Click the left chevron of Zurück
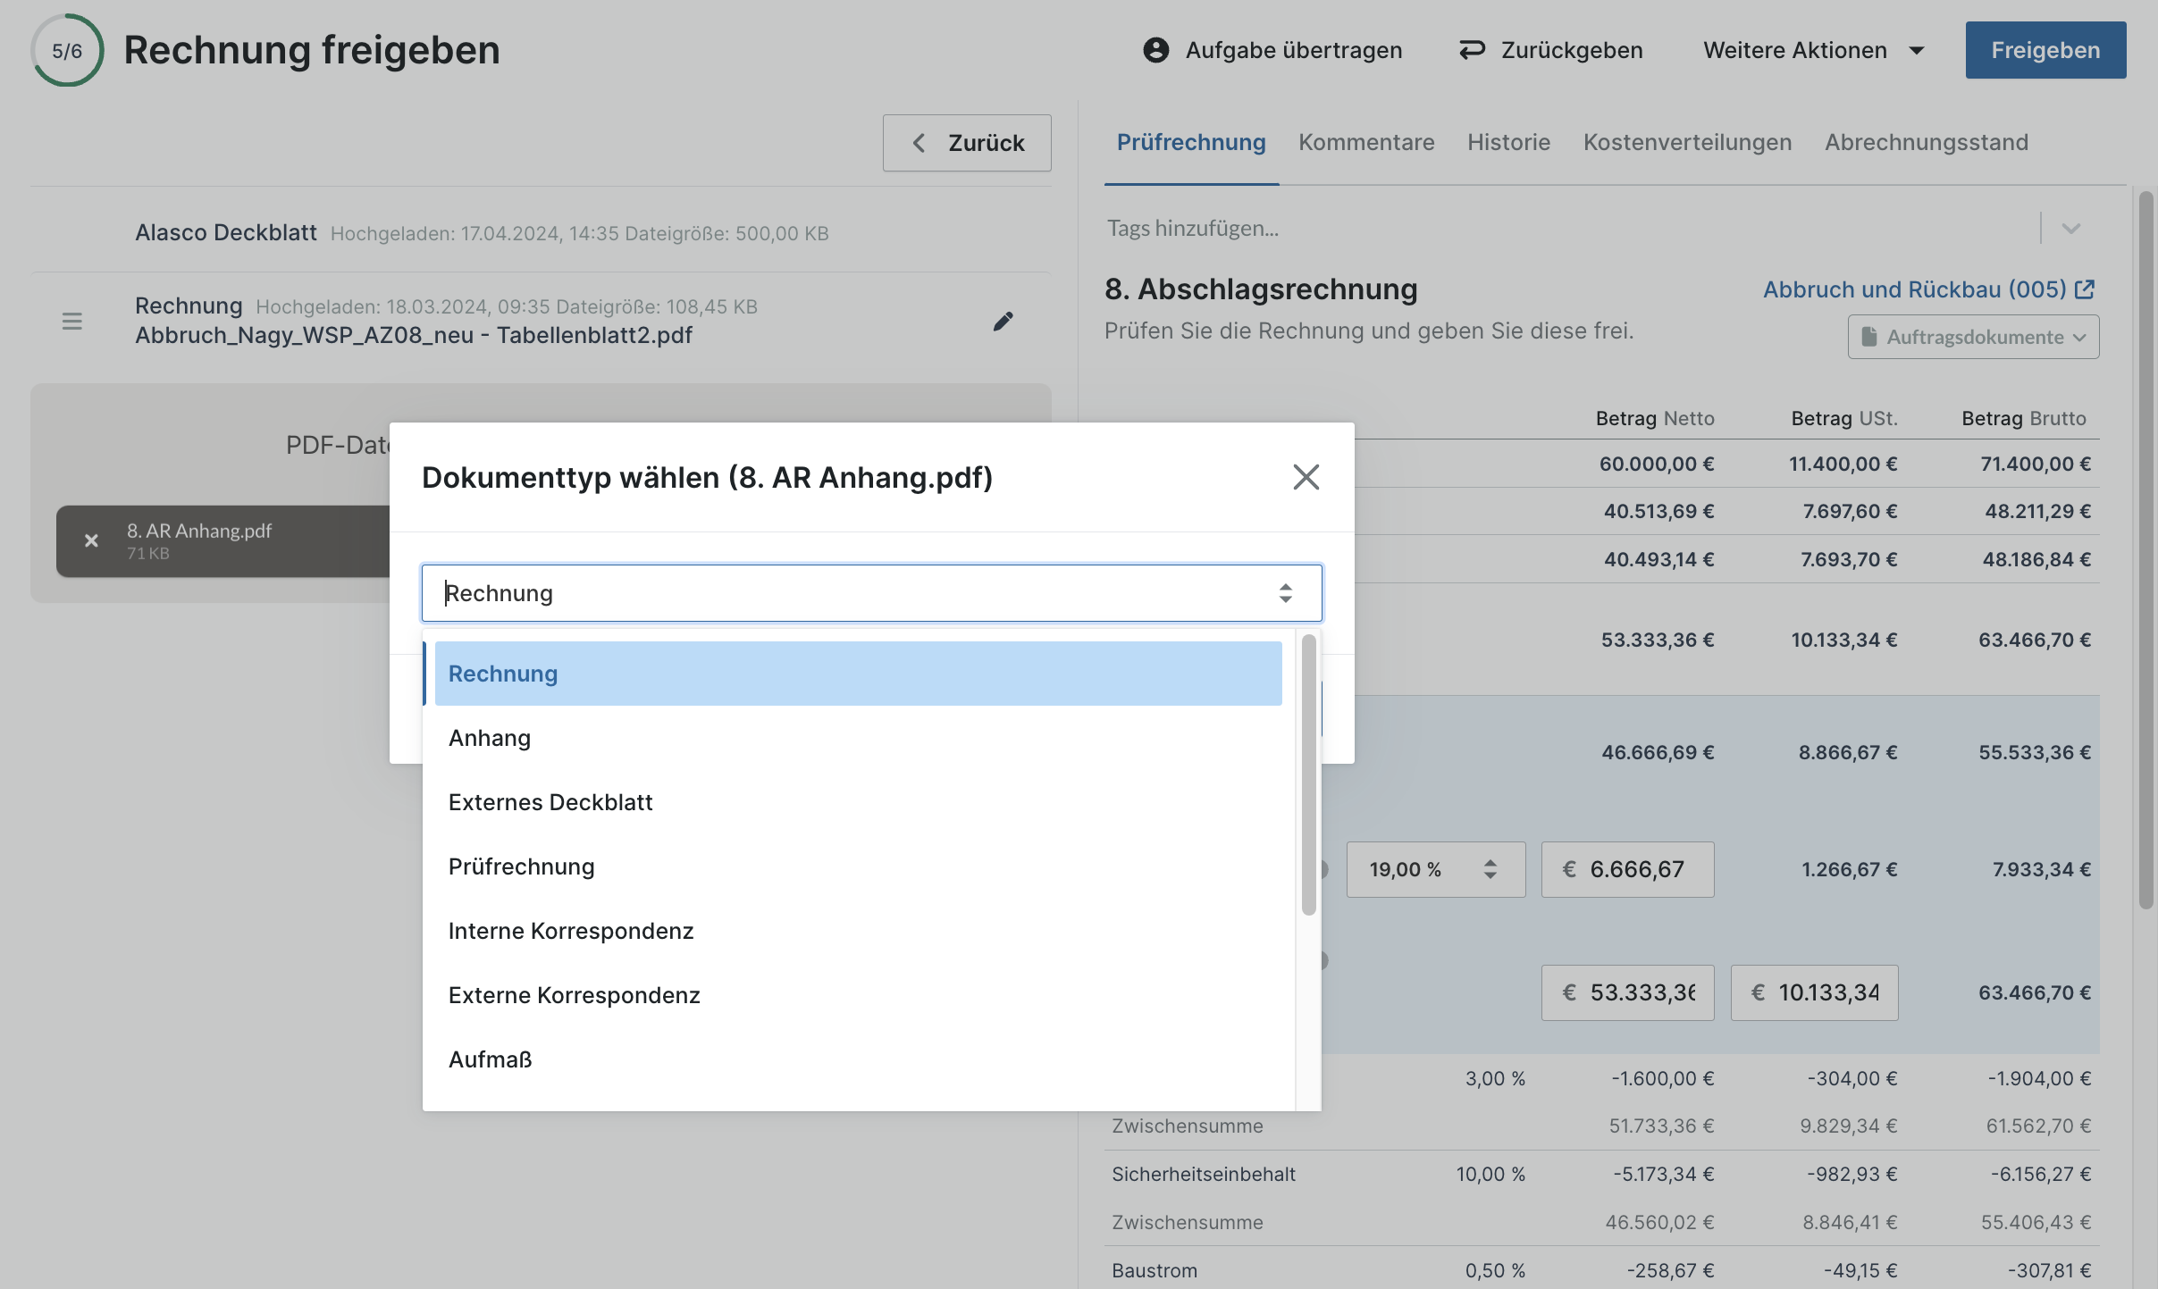The height and width of the screenshot is (1289, 2158). pos(919,143)
